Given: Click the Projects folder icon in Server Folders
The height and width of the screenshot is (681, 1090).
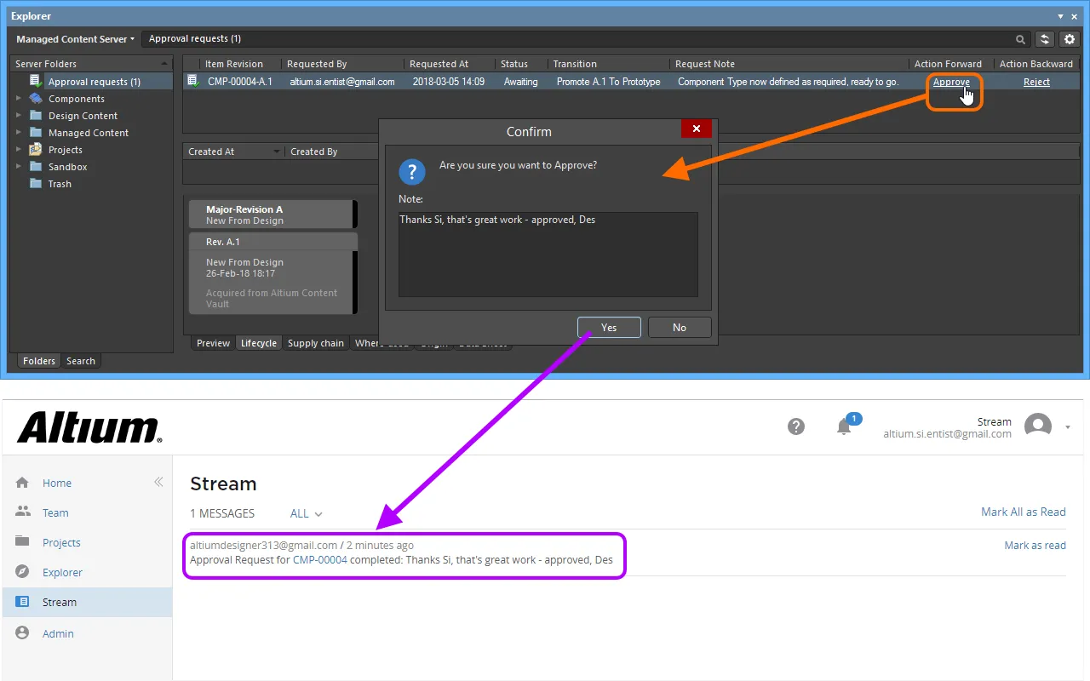Looking at the screenshot, I should 36,150.
